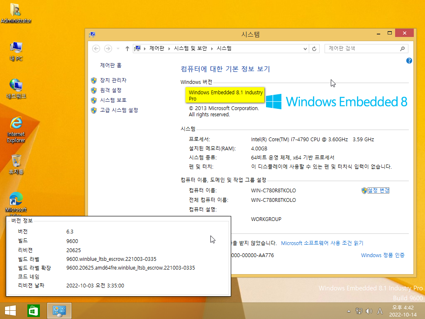Screen dimensions: 425x319
Task: Select the 4.00GB memory value
Action: (259, 149)
